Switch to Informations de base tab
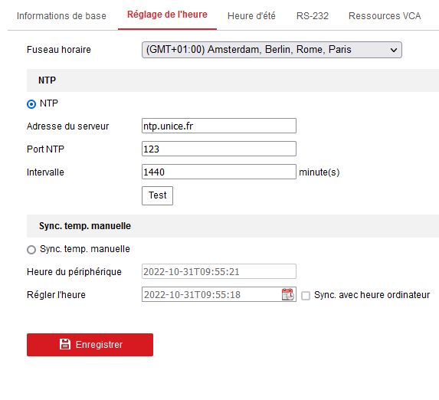 [x=61, y=15]
